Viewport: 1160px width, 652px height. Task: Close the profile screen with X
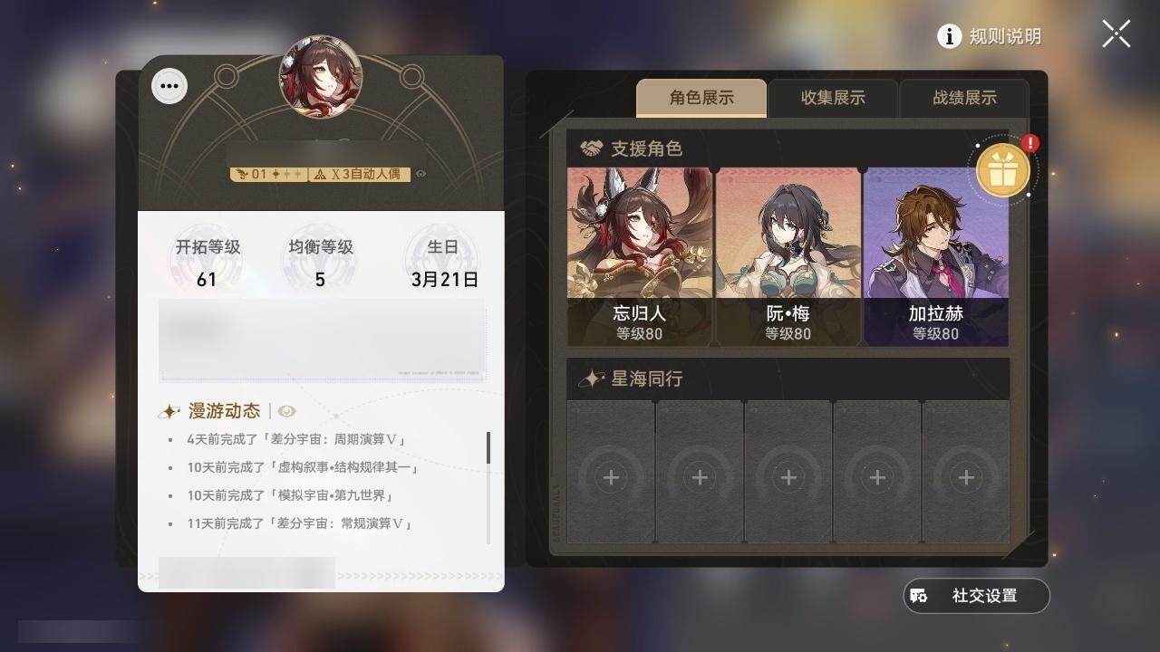coord(1116,34)
